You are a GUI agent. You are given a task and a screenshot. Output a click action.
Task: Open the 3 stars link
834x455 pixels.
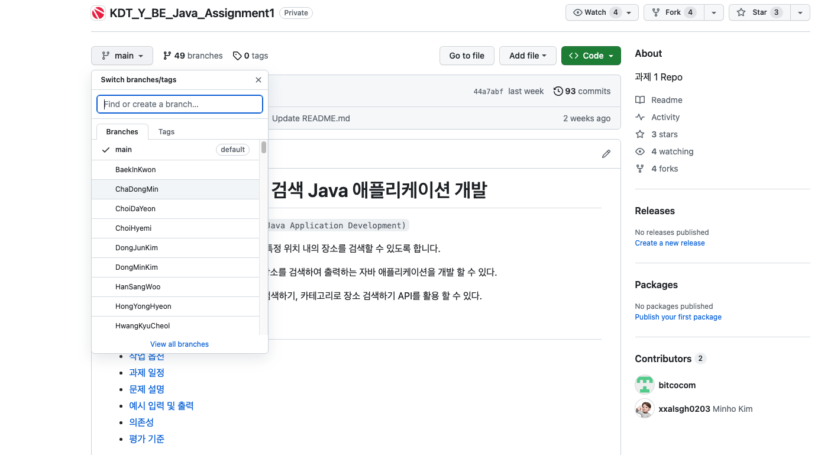pyautogui.click(x=657, y=134)
